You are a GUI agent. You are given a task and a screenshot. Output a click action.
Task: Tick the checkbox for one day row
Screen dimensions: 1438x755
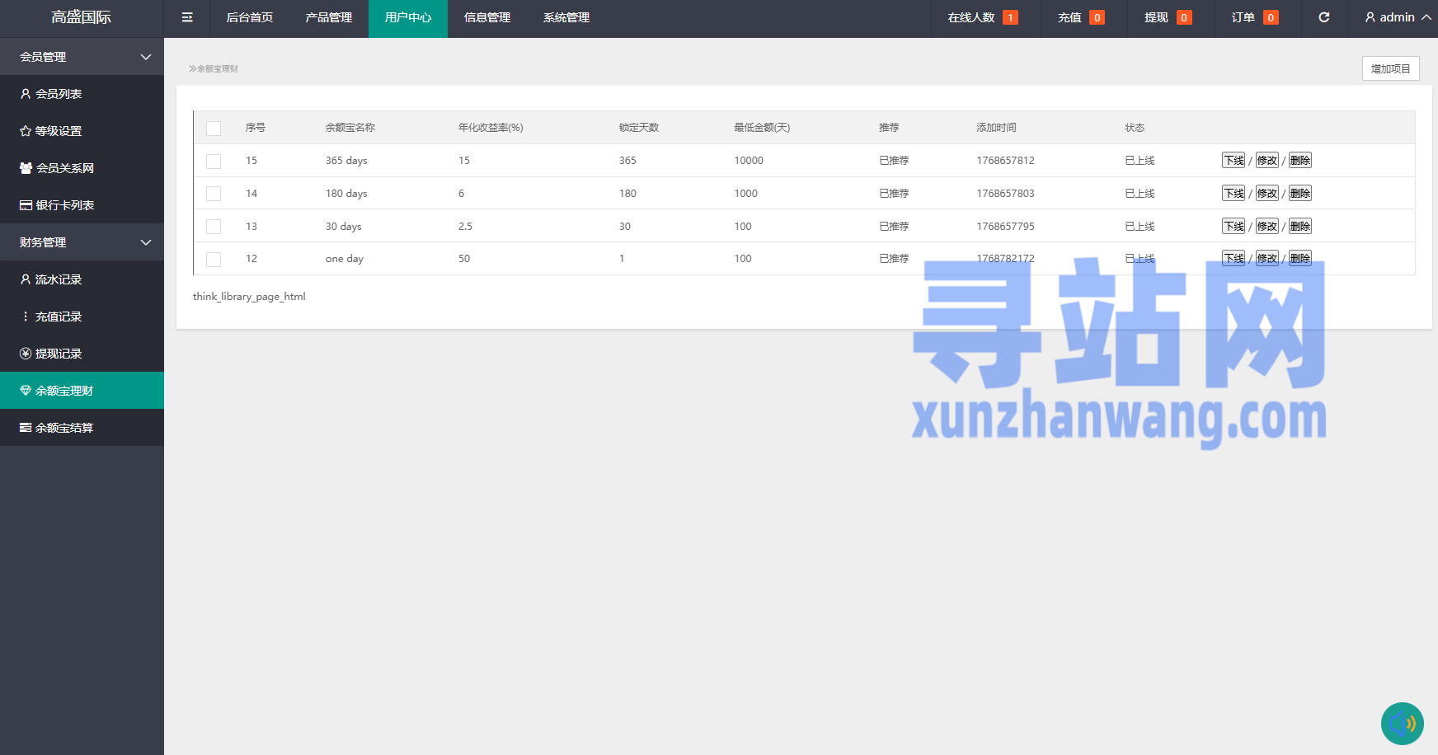214,260
